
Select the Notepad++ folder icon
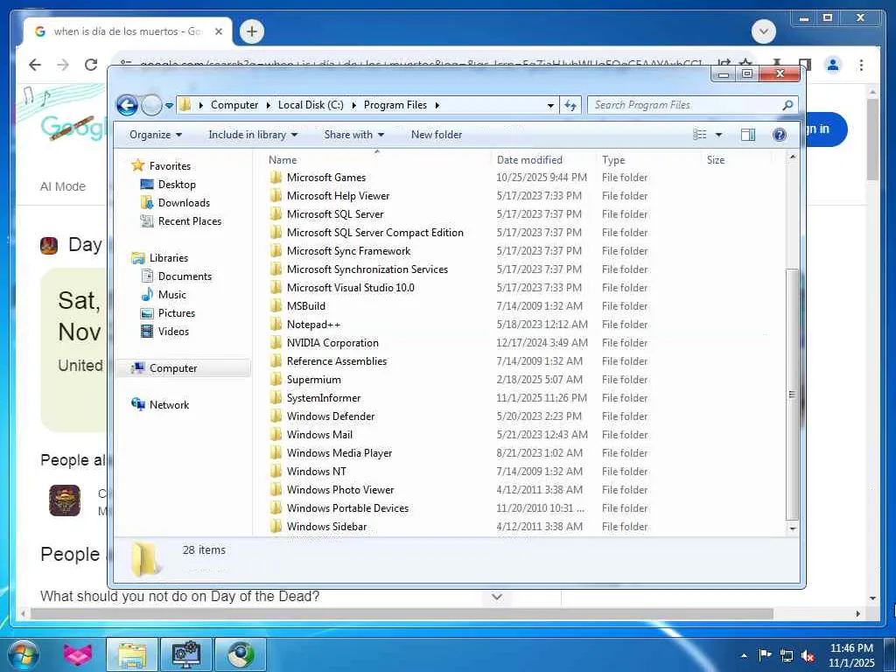[x=276, y=325]
